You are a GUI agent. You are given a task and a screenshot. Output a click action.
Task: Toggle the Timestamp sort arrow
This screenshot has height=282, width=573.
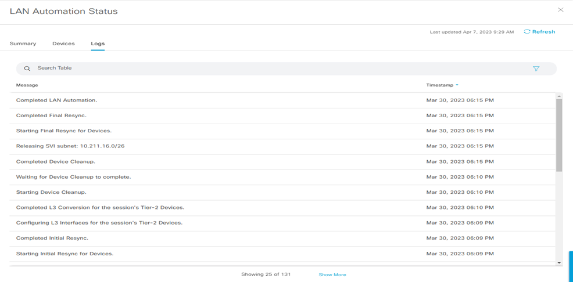(x=457, y=85)
